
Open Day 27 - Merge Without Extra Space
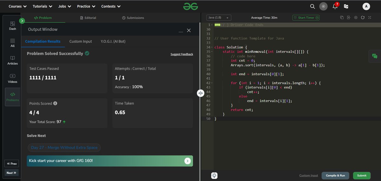pos(64,148)
